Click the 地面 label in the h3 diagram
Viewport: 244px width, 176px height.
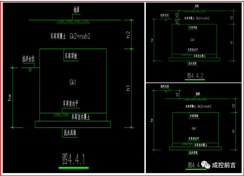click(x=198, y=94)
